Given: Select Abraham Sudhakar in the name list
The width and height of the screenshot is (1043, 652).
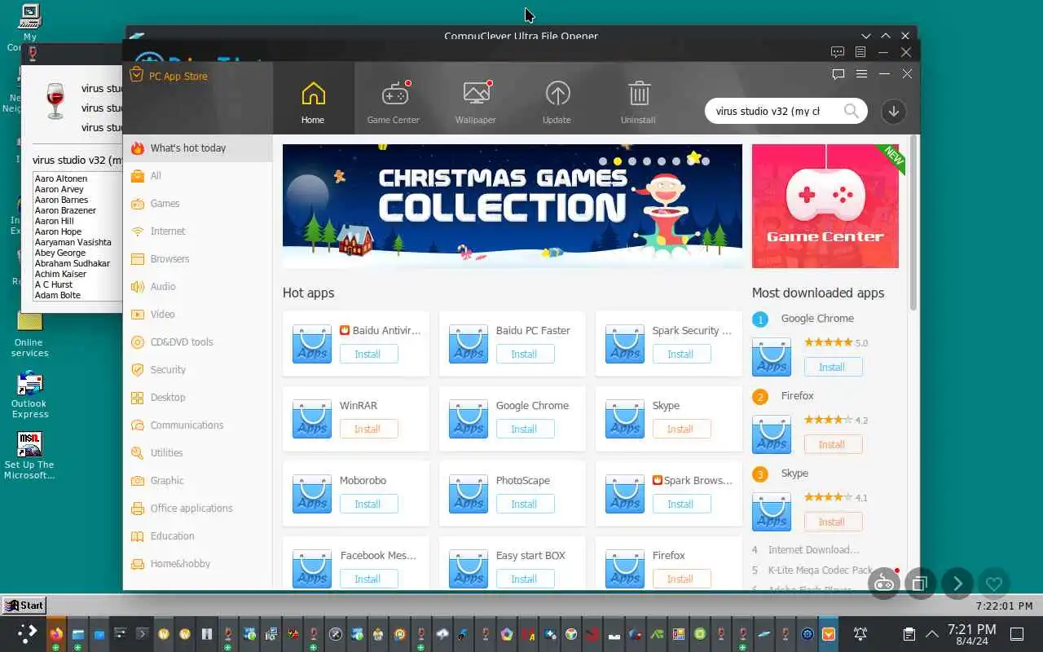Looking at the screenshot, I should click(x=73, y=263).
